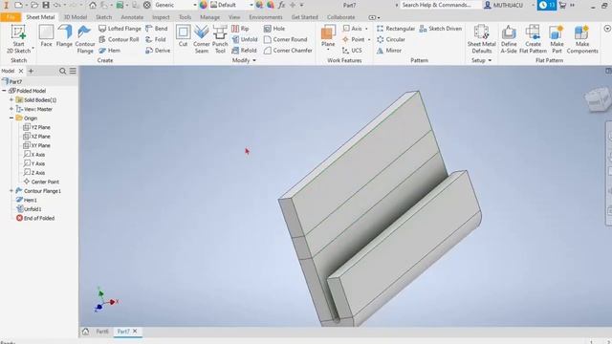The image size is (612, 344).
Task: Activate the Rip command
Action: coord(240,29)
